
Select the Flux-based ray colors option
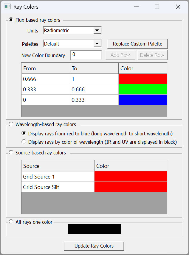(11, 20)
